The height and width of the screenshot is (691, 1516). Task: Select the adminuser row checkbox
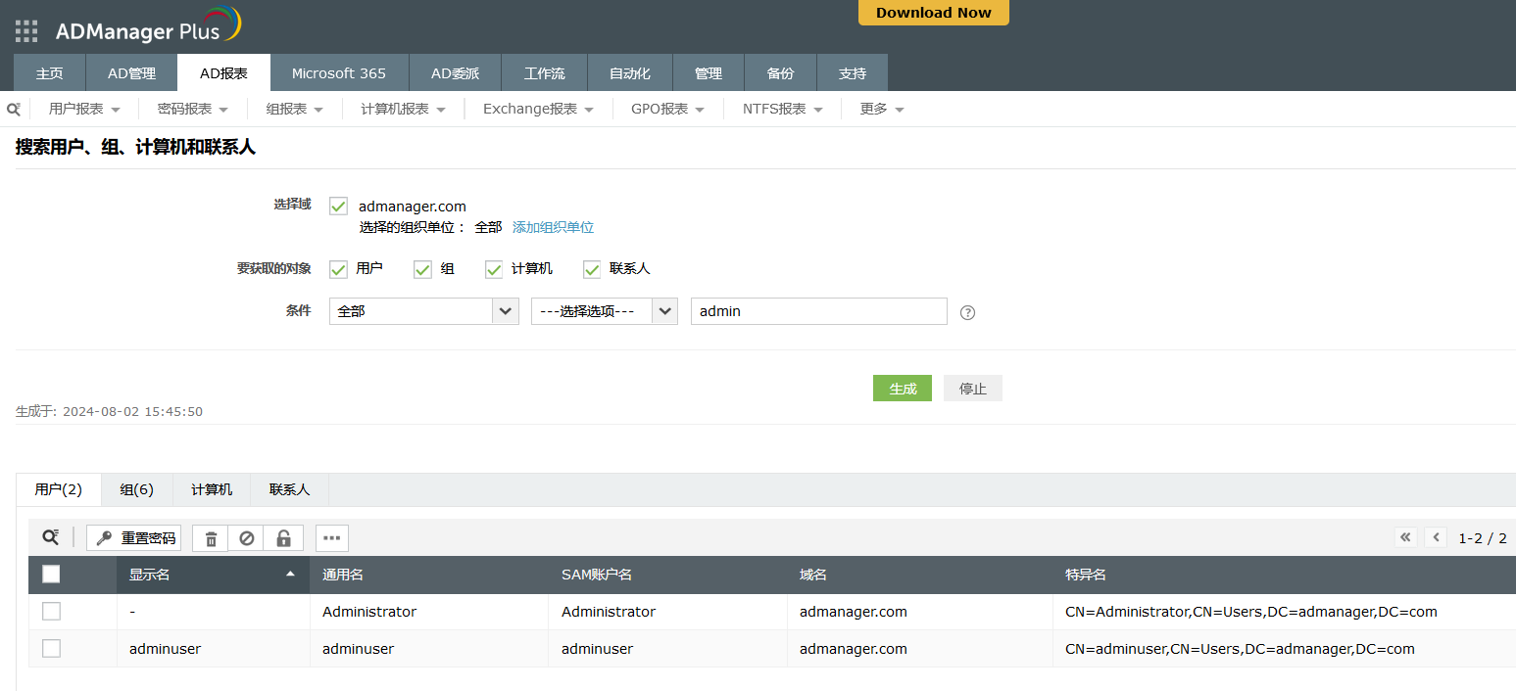(51, 649)
